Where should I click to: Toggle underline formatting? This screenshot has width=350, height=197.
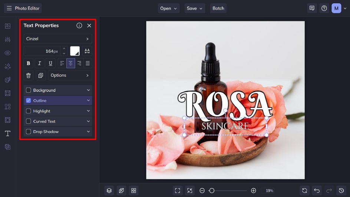pos(50,63)
